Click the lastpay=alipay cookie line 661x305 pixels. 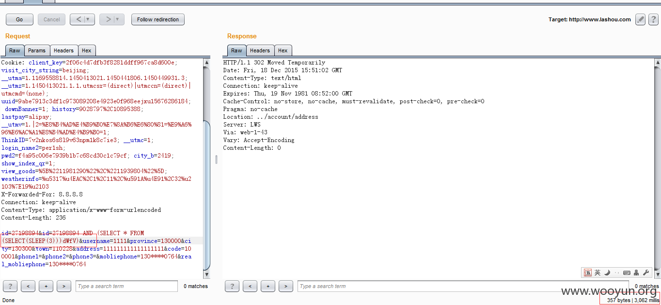pos(26,117)
